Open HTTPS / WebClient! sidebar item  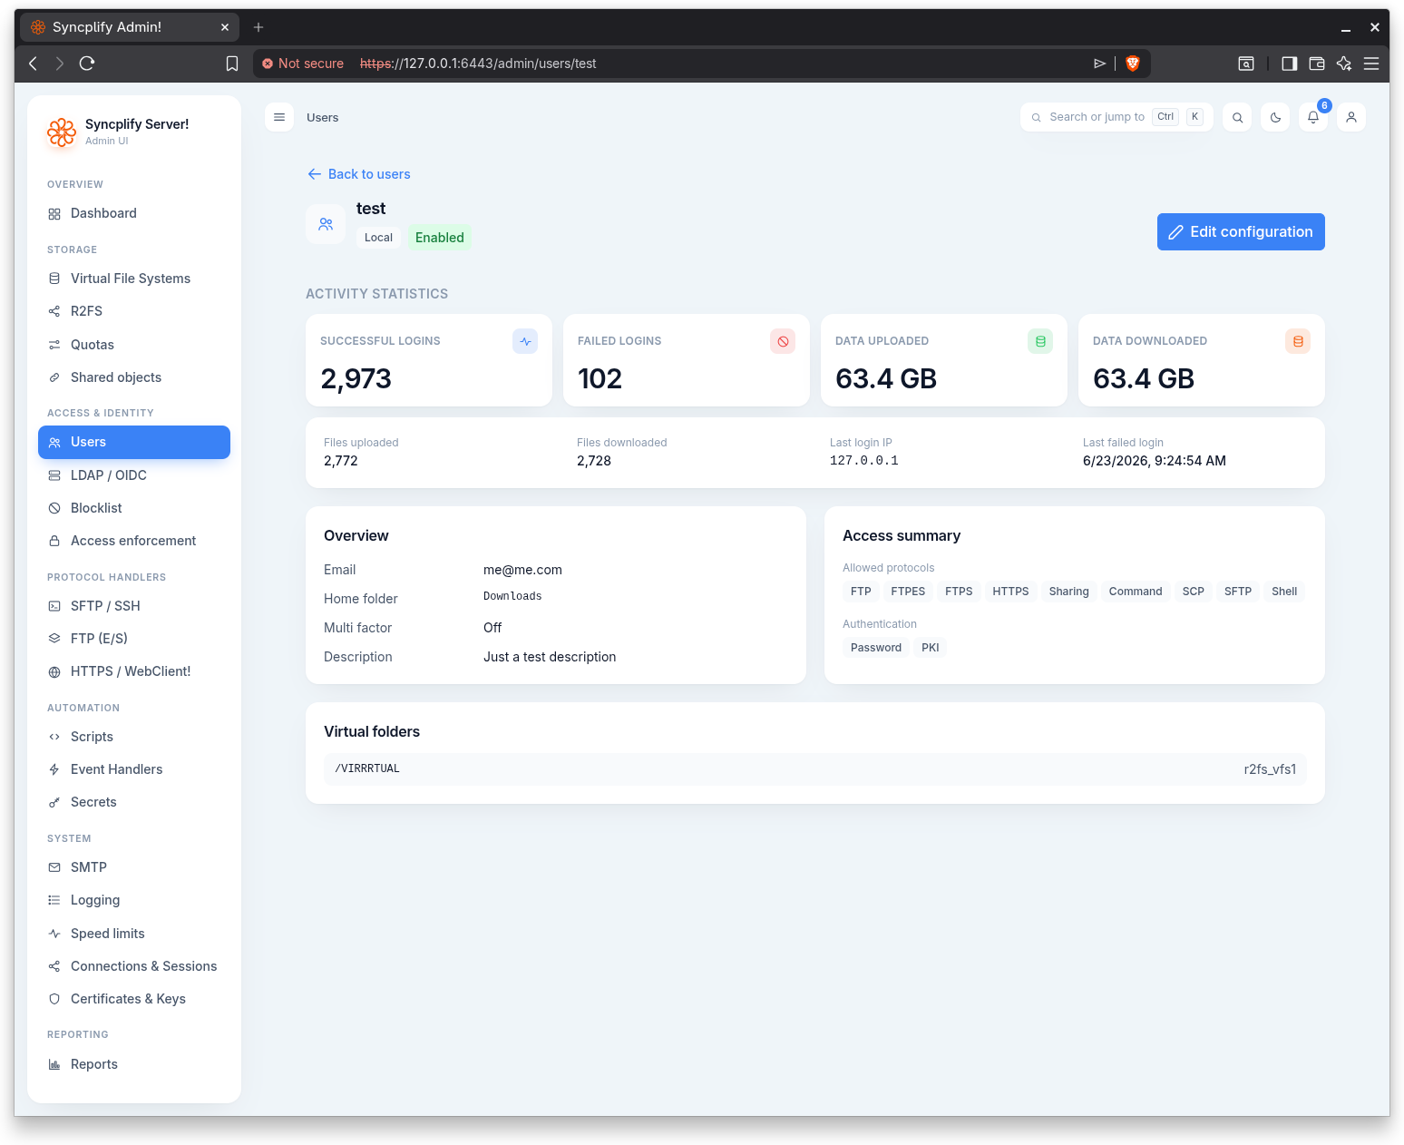134,671
